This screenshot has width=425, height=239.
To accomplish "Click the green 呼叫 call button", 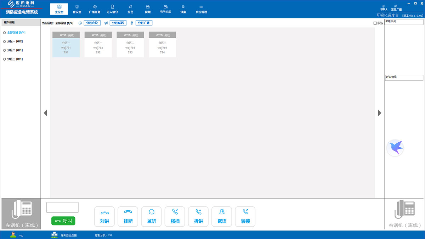I will 63,221.
